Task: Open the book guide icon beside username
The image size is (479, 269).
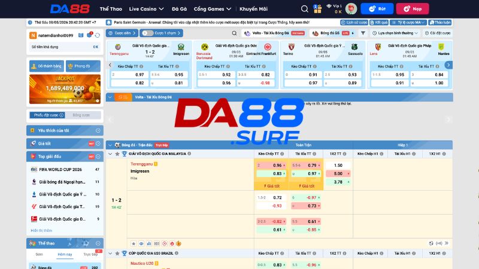Action: (81, 35)
